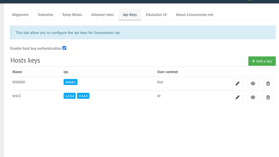Click the 1.2.3.4 IP badge
The height and width of the screenshot is (157, 279).
pyautogui.click(x=70, y=96)
